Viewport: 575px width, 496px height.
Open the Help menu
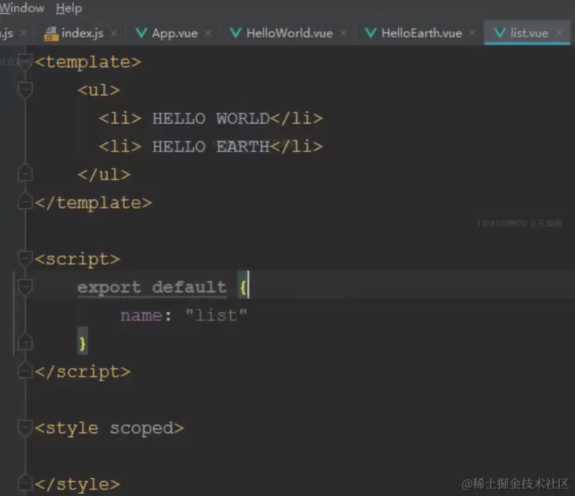tap(69, 8)
